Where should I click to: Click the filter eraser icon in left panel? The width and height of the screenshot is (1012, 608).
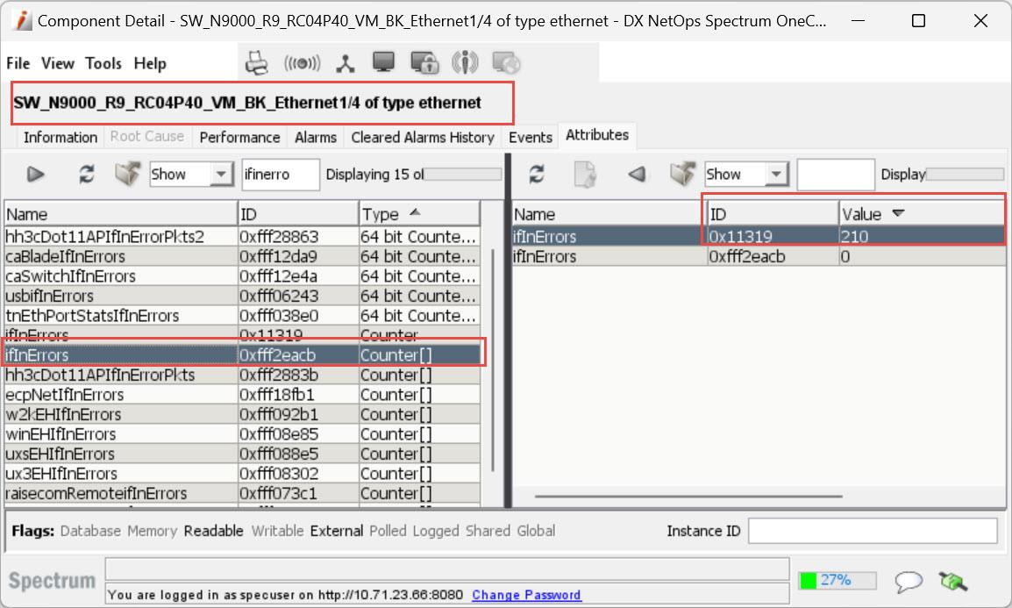click(128, 174)
